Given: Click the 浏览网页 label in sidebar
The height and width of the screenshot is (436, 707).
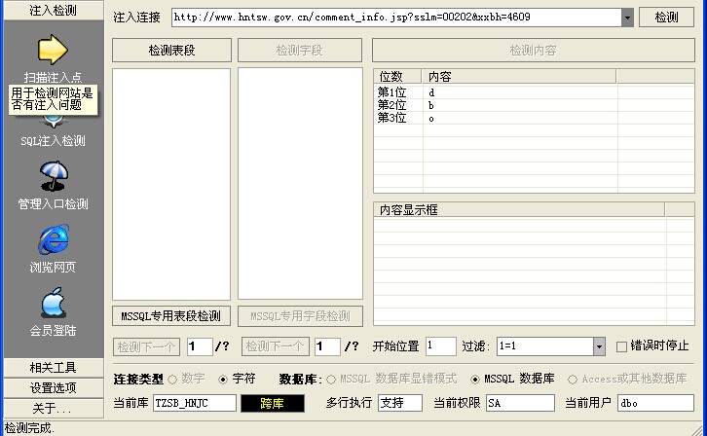Looking at the screenshot, I should click(54, 267).
